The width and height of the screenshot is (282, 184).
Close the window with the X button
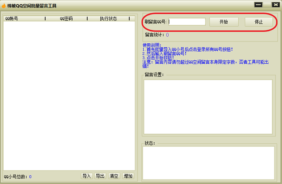[276, 5]
